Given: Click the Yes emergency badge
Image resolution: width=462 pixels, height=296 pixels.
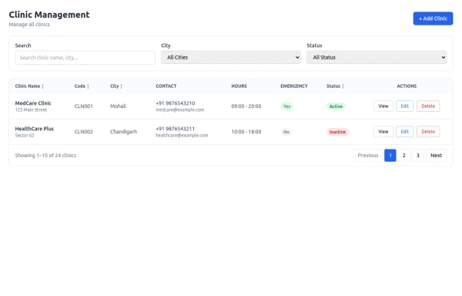Looking at the screenshot, I should tap(286, 106).
